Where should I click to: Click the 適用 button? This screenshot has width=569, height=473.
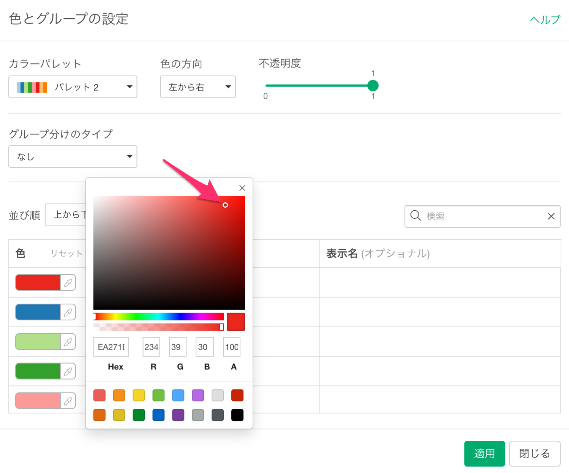pyautogui.click(x=485, y=454)
